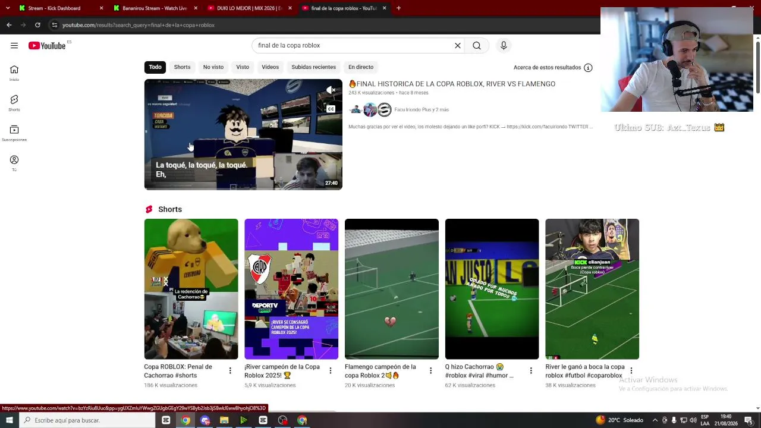Open Copa ROBLOX: Penal de Cachorrao title

coord(178,371)
